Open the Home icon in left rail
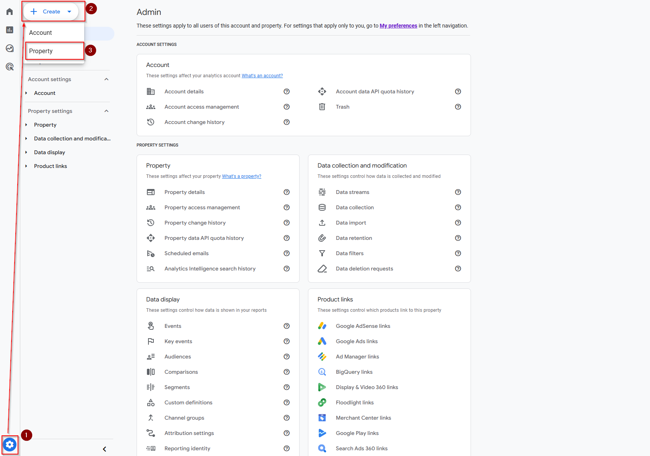This screenshot has height=456, width=650. (x=10, y=11)
